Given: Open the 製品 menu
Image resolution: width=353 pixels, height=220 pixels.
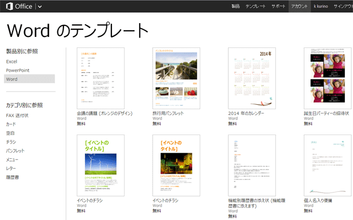Looking at the screenshot, I should (x=236, y=6).
